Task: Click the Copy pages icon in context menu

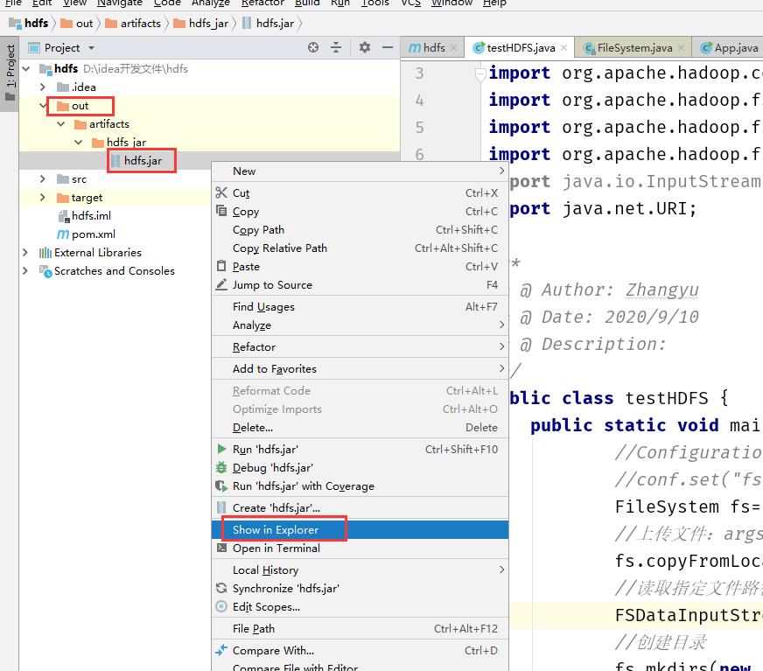Action: click(221, 211)
